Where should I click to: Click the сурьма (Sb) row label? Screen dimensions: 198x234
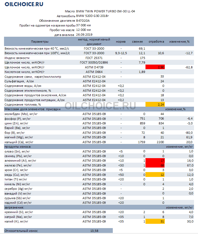[17, 198]
